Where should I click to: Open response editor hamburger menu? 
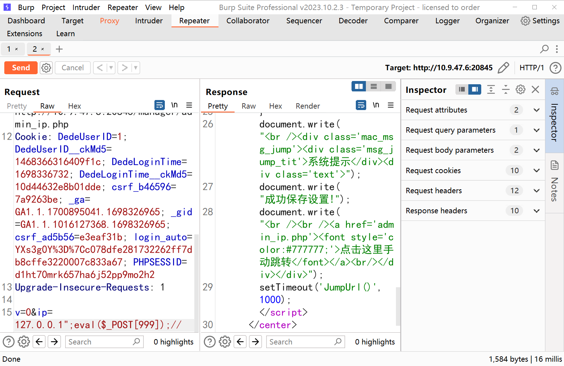391,105
